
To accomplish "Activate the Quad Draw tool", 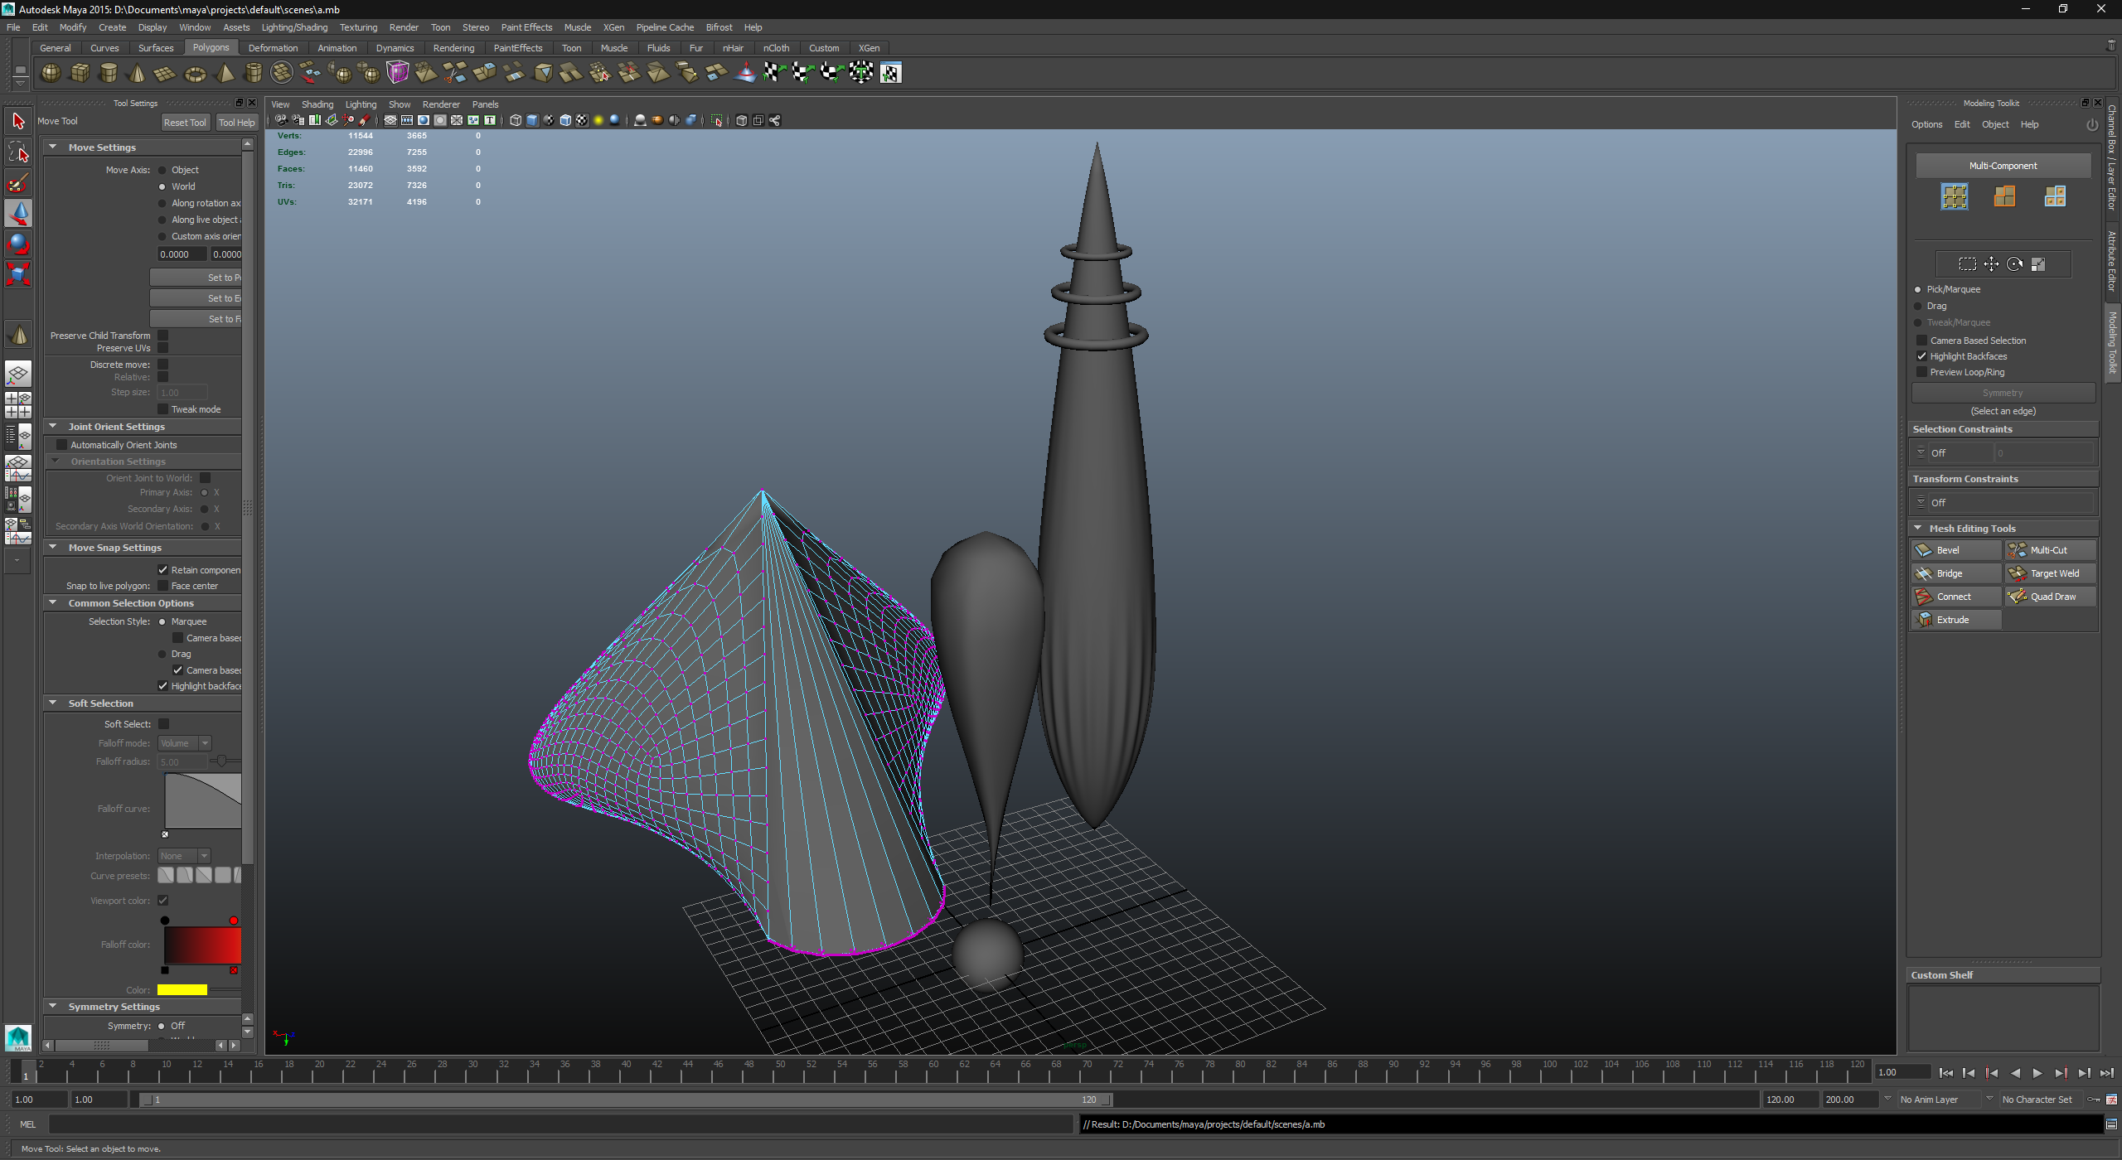I will click(x=2051, y=597).
